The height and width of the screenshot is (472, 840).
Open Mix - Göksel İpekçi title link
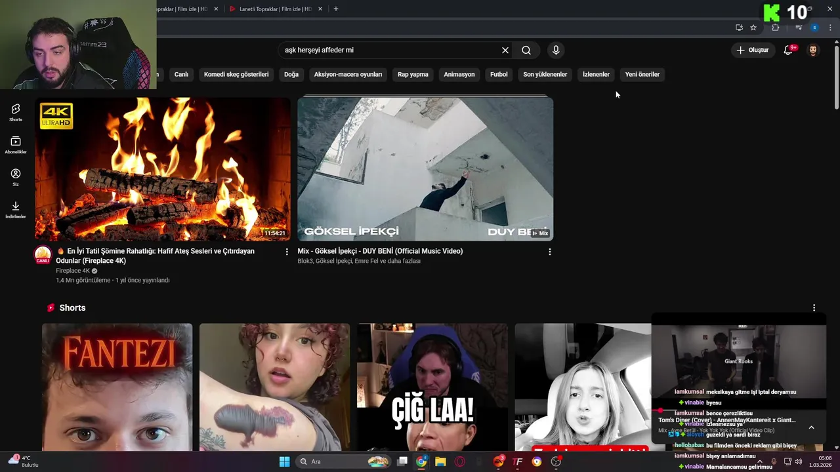tap(380, 251)
